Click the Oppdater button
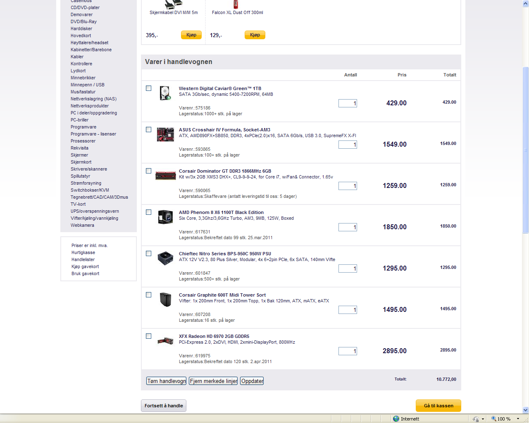 click(252, 381)
